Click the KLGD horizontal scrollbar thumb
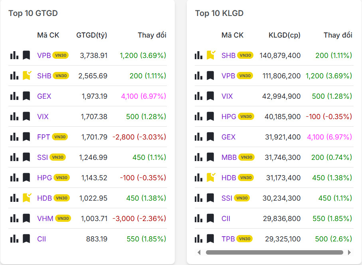 pyautogui.click(x=274, y=253)
